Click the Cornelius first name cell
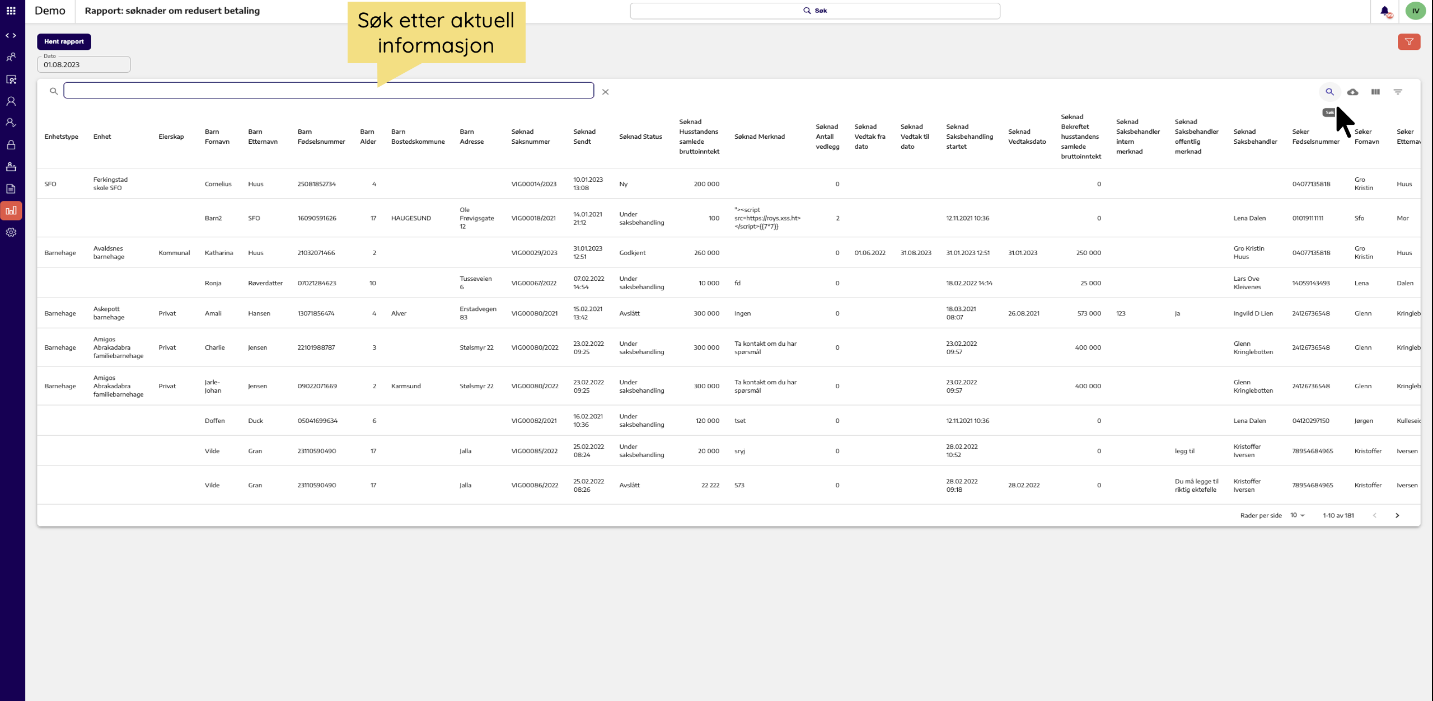Viewport: 1433px width, 701px height. [218, 184]
